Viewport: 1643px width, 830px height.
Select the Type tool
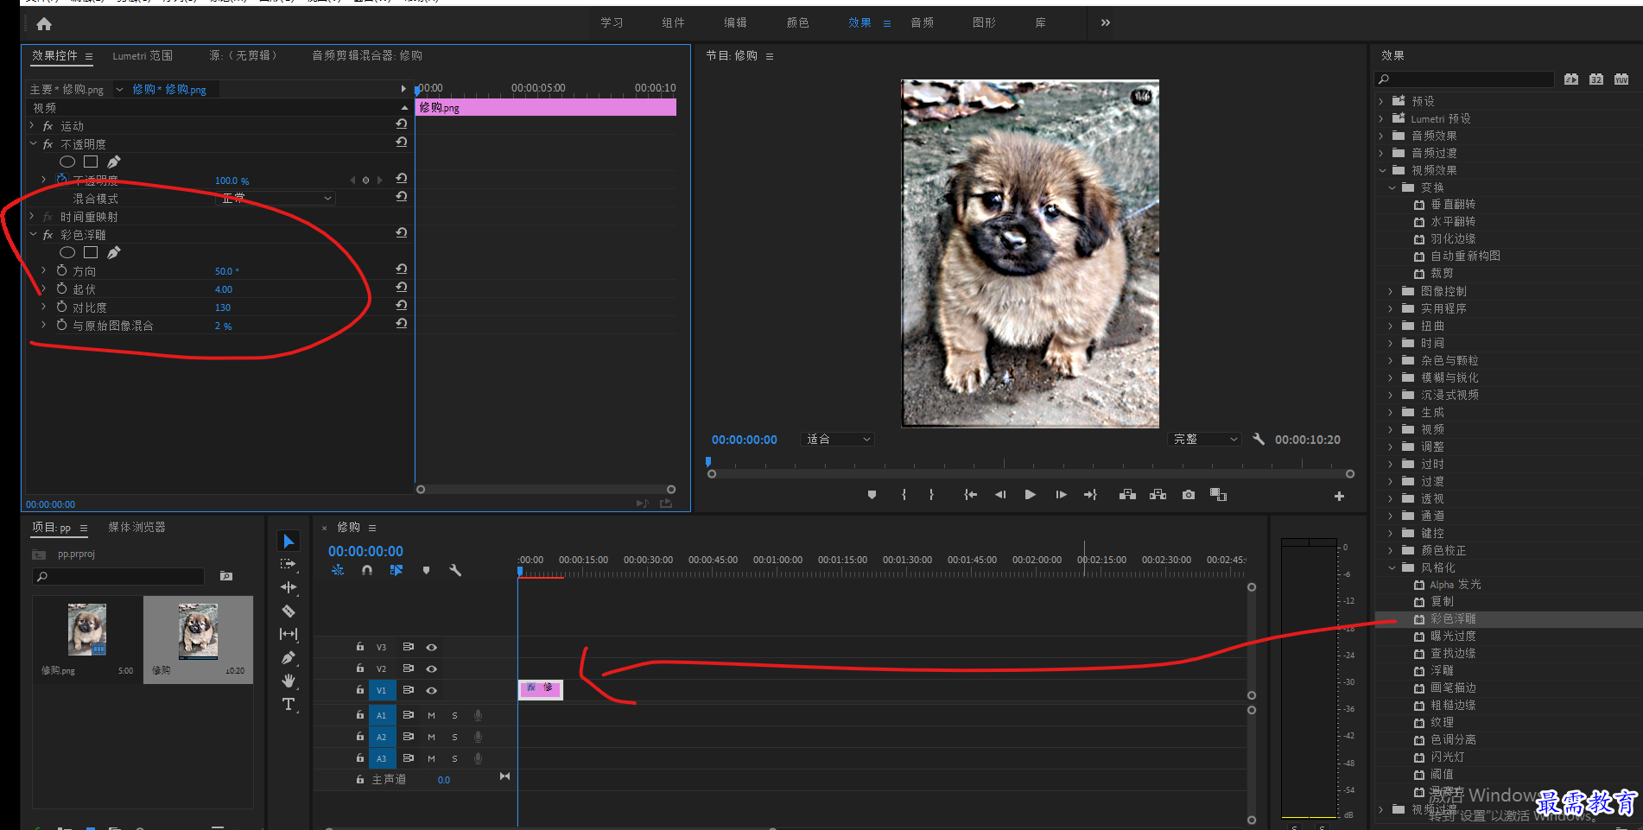289,704
